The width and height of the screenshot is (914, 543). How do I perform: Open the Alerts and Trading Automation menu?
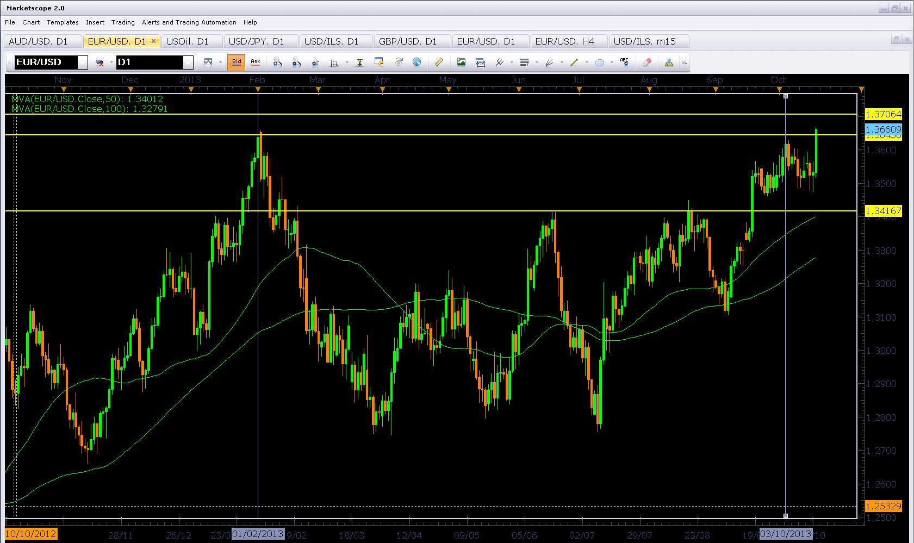point(189,22)
